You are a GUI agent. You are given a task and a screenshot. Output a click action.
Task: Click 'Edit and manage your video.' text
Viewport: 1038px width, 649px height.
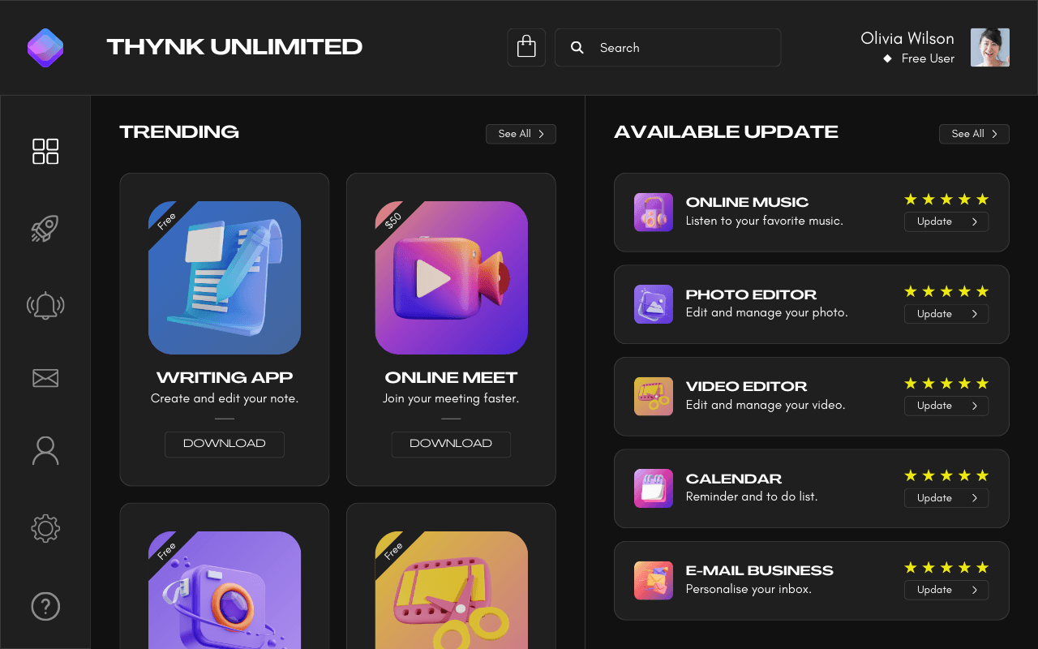(766, 405)
